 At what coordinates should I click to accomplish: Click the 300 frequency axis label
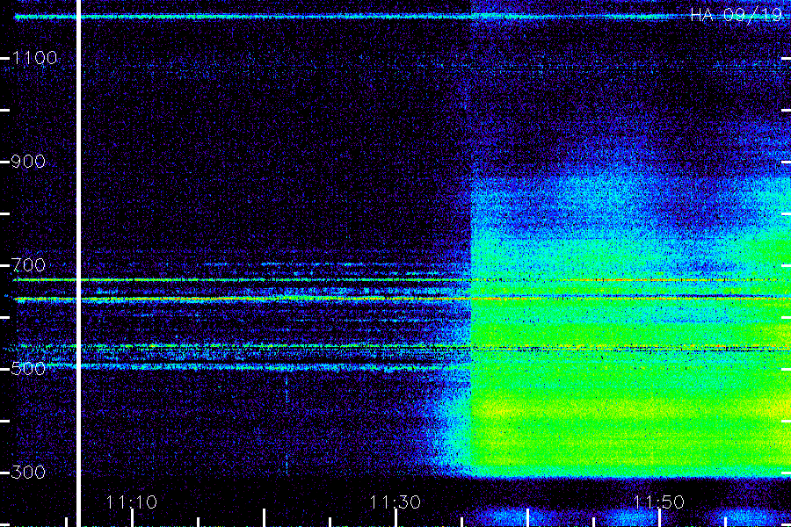[28, 472]
